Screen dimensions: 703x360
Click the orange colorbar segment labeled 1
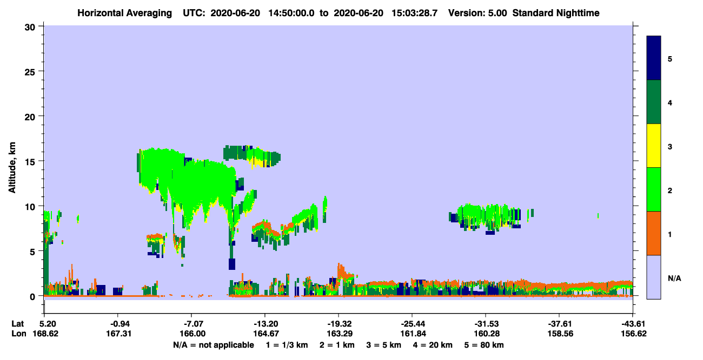(x=654, y=233)
